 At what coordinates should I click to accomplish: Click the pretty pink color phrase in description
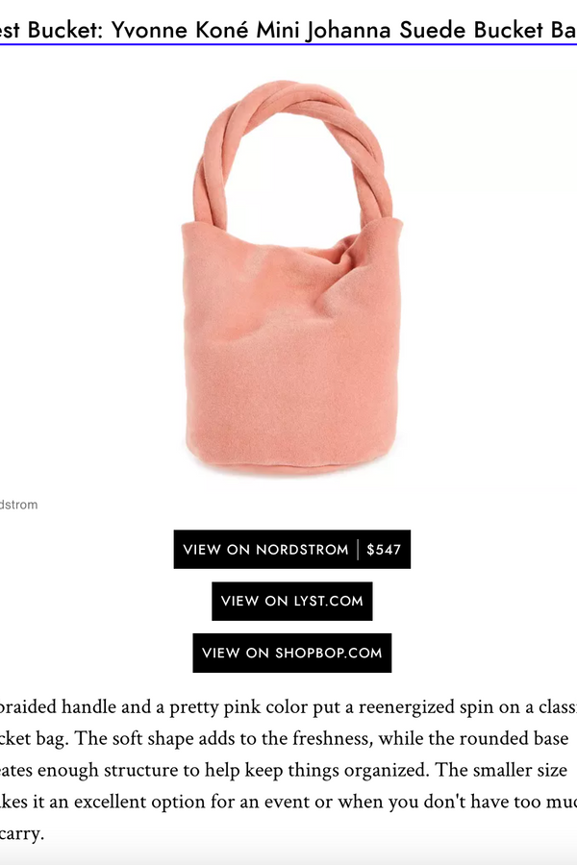238,706
